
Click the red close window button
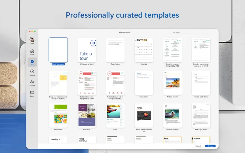[30, 31]
